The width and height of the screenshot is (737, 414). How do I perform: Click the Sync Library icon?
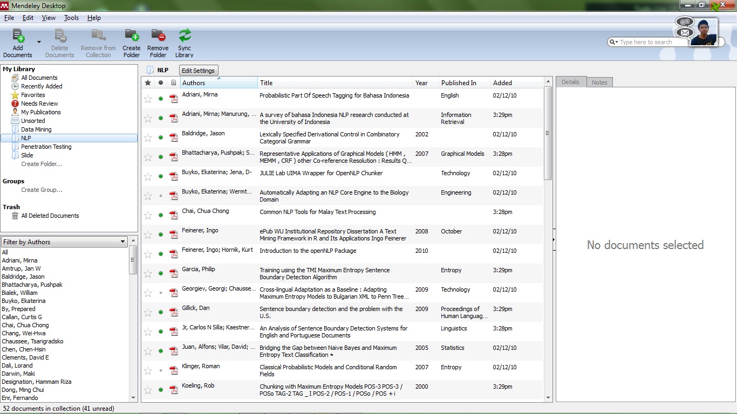click(185, 43)
